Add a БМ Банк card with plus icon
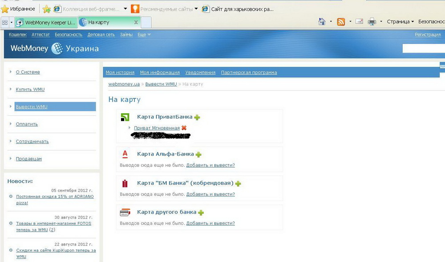 click(238, 184)
